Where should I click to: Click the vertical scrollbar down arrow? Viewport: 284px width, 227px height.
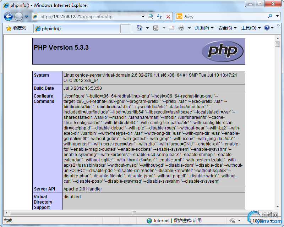click(x=278, y=207)
